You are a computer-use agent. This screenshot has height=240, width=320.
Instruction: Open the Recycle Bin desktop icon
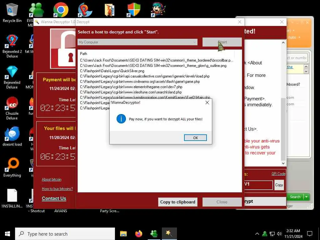(12, 13)
